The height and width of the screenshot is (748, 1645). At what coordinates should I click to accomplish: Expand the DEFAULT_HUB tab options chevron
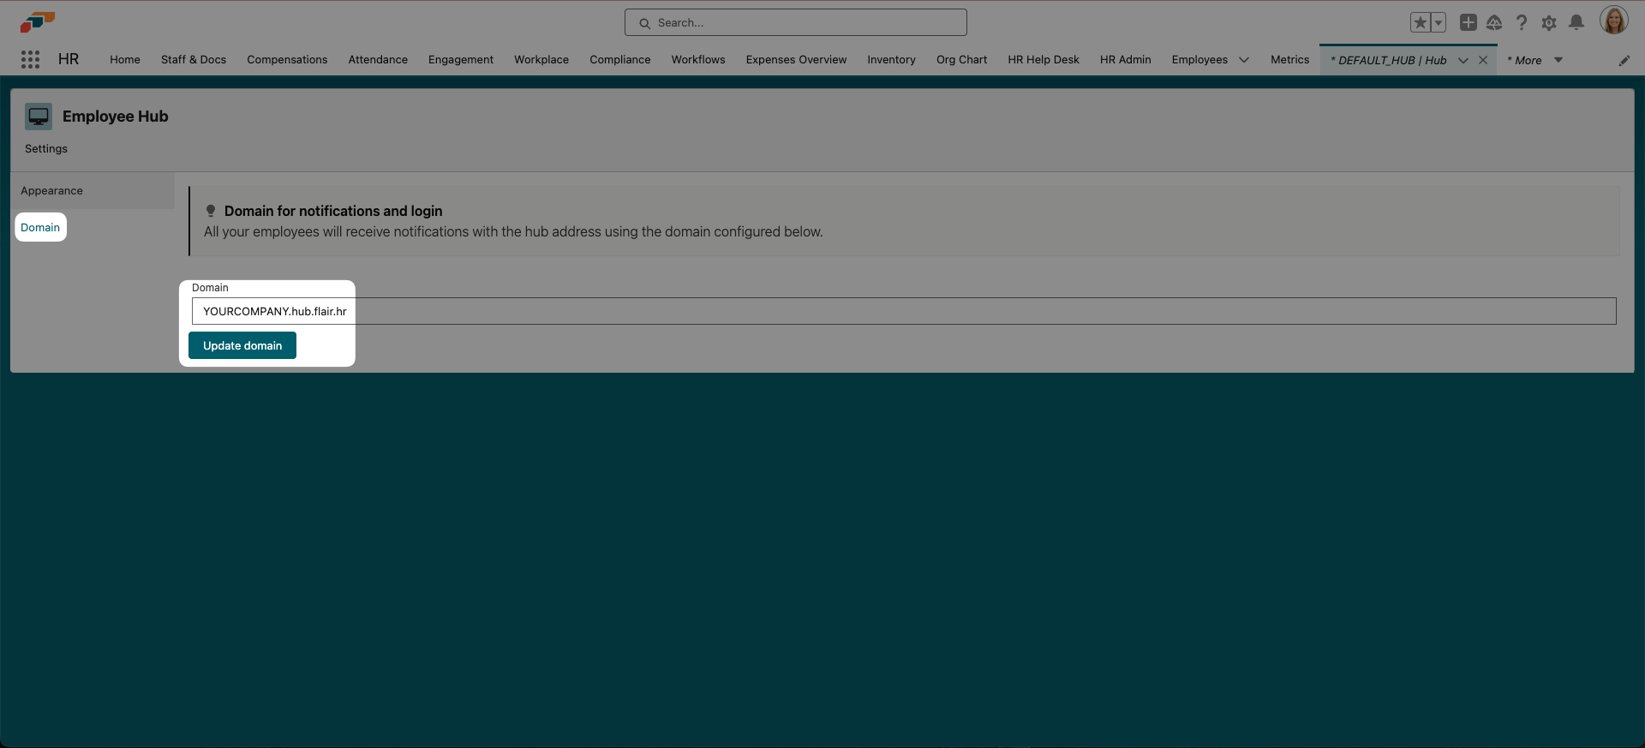coord(1463,60)
